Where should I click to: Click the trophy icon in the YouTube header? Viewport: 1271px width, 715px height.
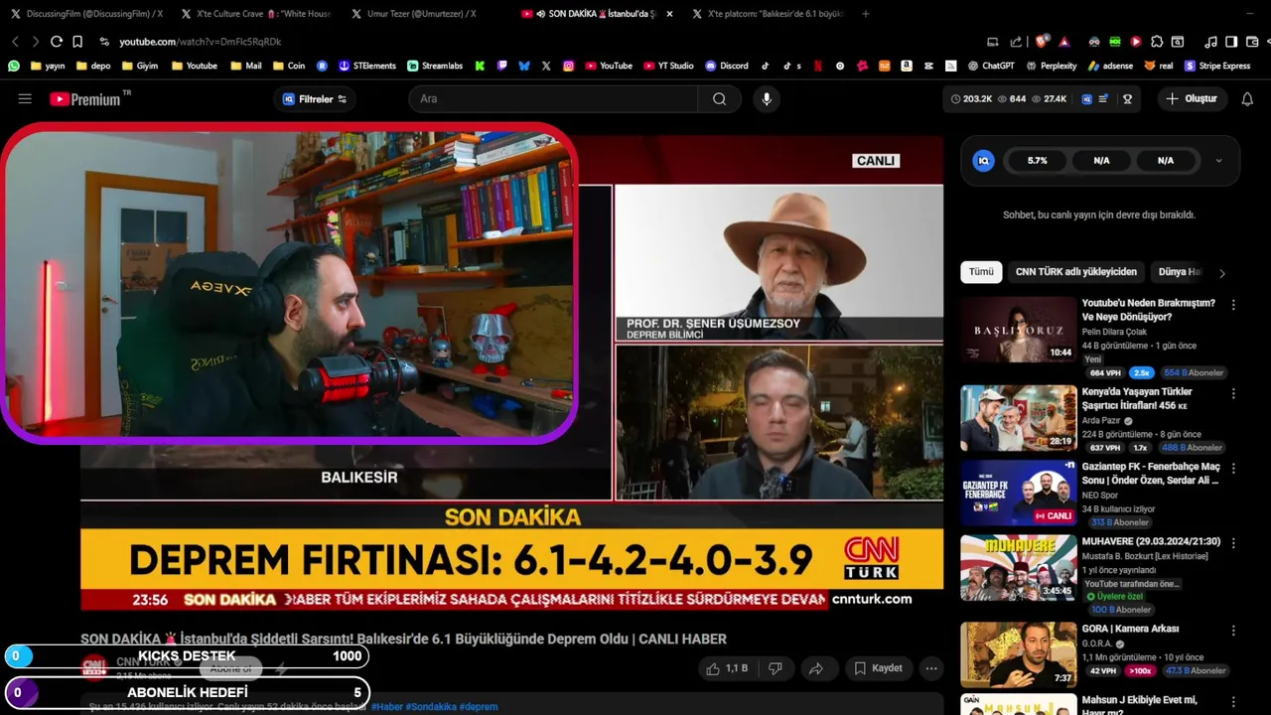(x=1127, y=99)
